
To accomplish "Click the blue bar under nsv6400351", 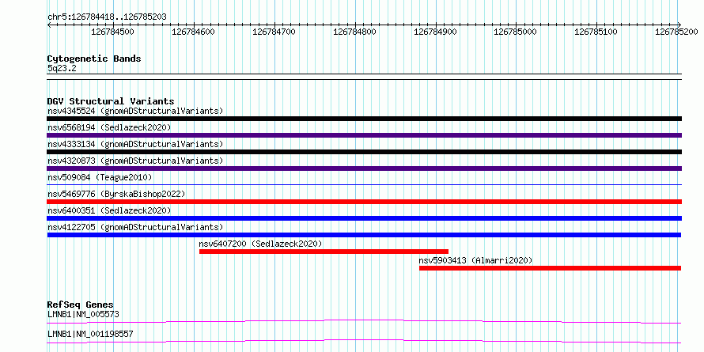I will 364,218.
